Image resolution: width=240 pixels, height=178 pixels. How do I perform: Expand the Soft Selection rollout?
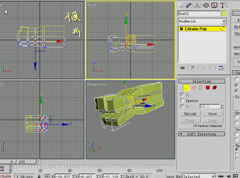click(x=202, y=134)
